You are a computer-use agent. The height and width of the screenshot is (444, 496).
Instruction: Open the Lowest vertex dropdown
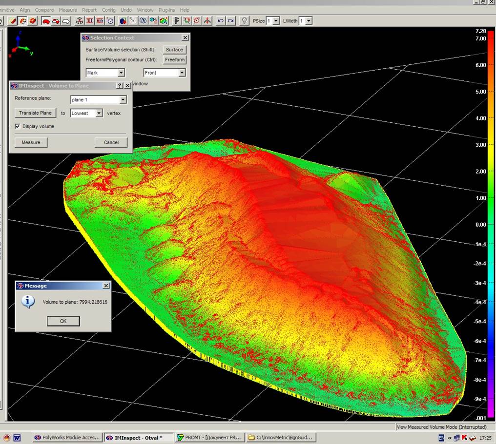click(99, 113)
